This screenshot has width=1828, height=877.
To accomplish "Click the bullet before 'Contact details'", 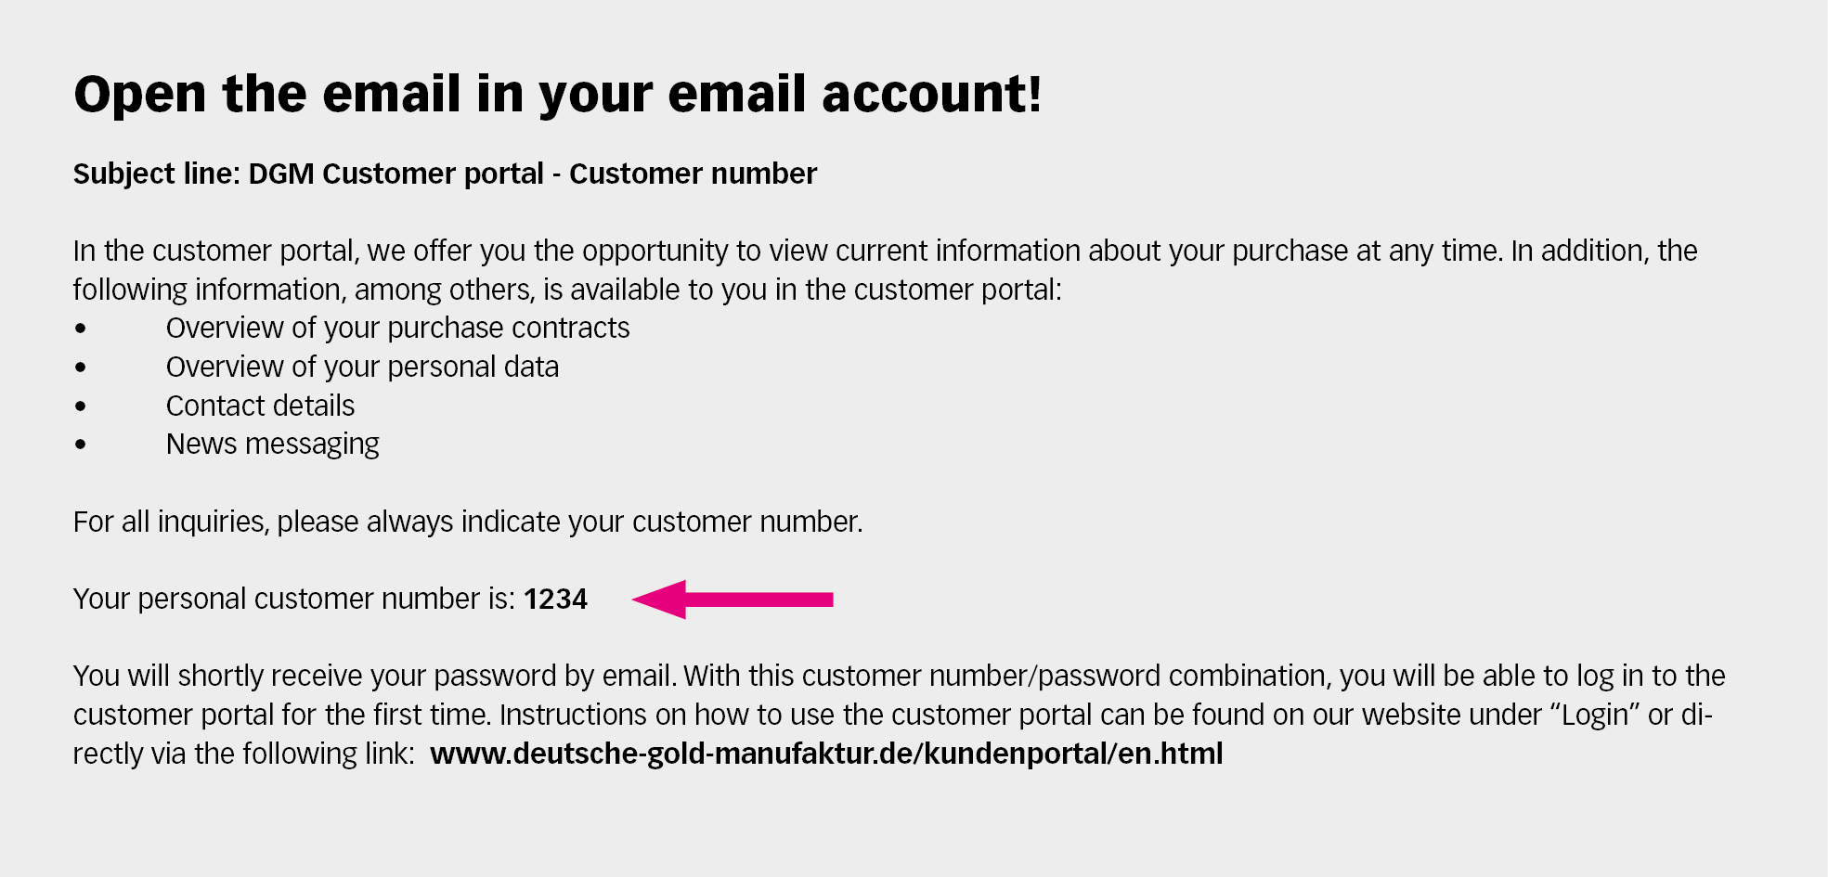I will [x=82, y=406].
